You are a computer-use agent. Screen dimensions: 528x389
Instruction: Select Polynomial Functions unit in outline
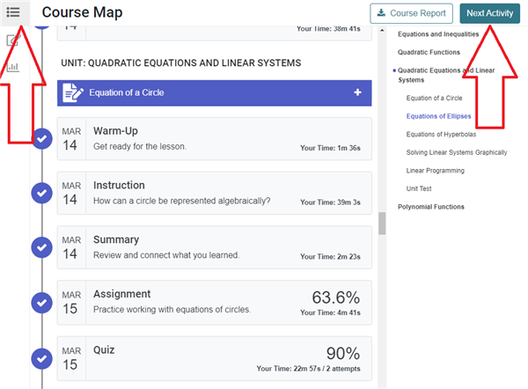(x=430, y=207)
